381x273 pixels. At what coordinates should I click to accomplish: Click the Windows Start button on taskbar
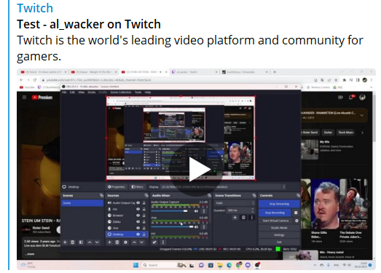coord(135,265)
